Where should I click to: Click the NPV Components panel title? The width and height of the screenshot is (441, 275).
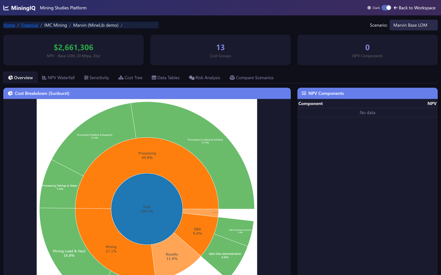point(326,93)
